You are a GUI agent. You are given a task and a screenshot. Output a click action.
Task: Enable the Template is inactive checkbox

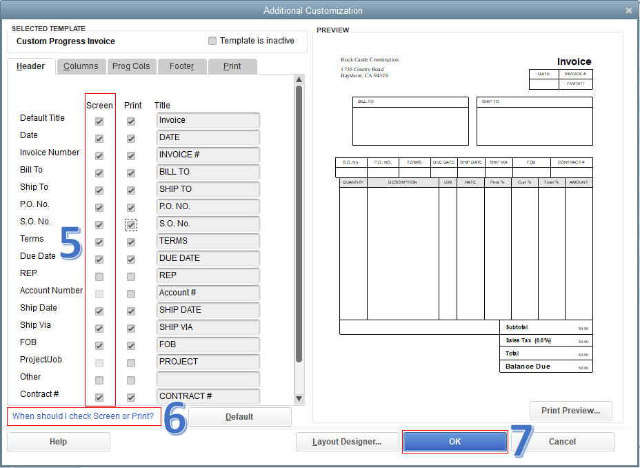tap(212, 41)
